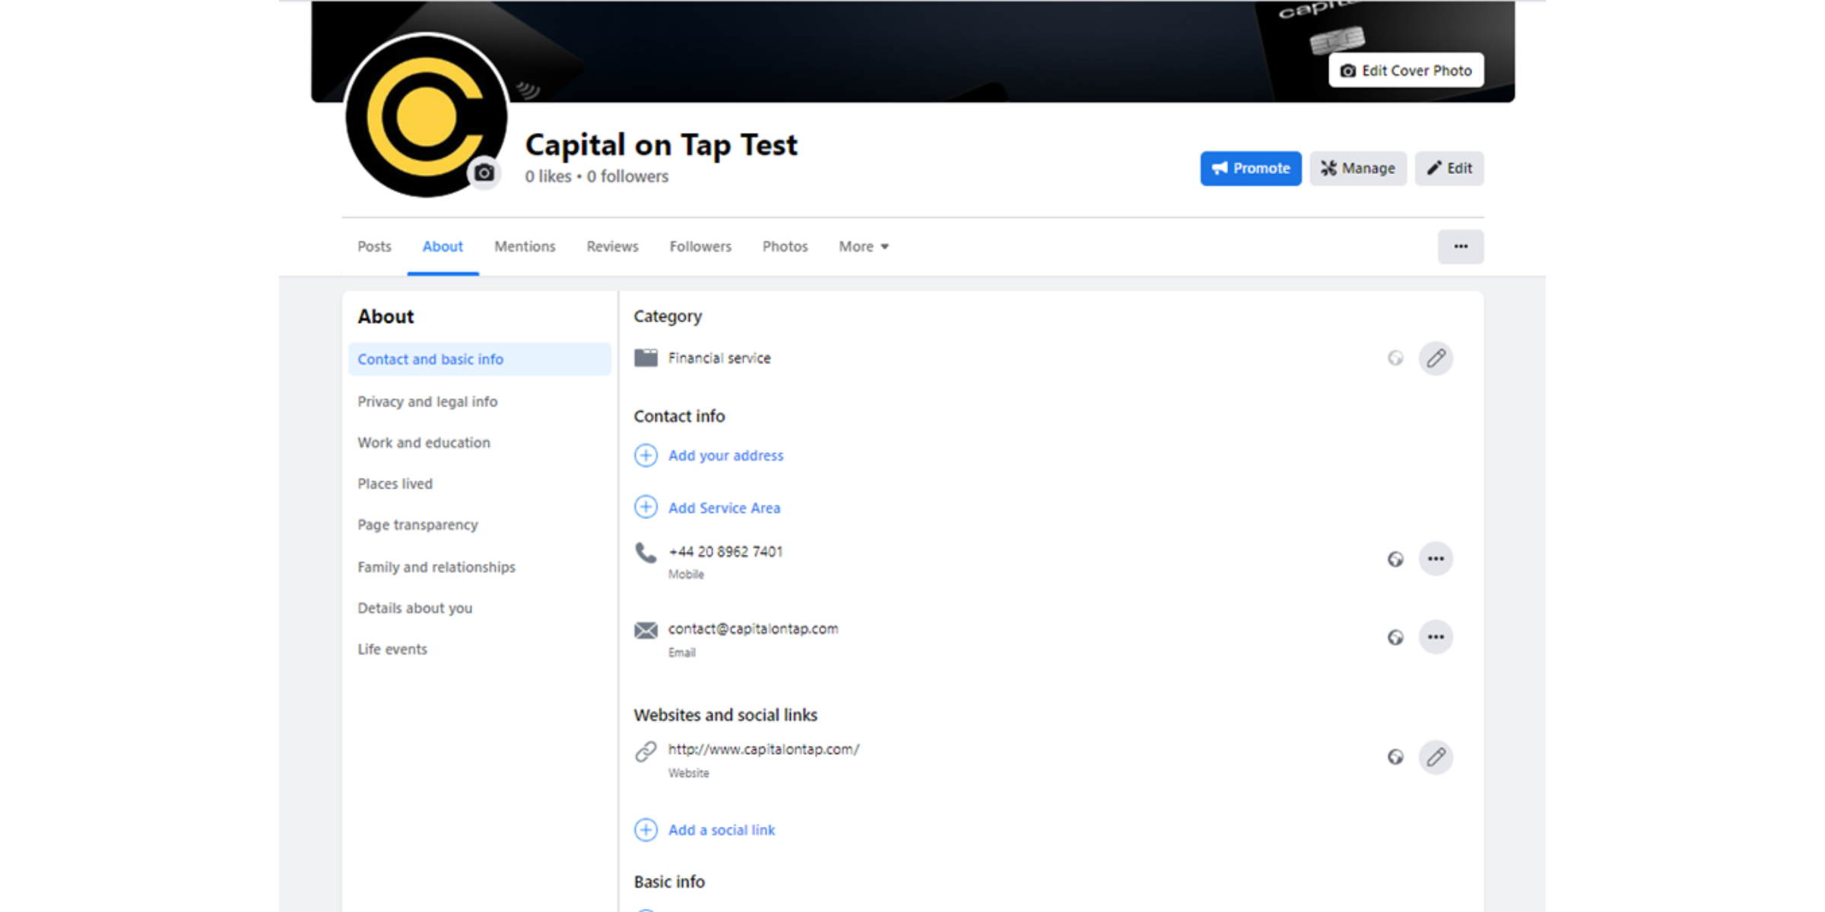Click the plus icon for Add your address
1825x912 pixels.
click(x=646, y=455)
